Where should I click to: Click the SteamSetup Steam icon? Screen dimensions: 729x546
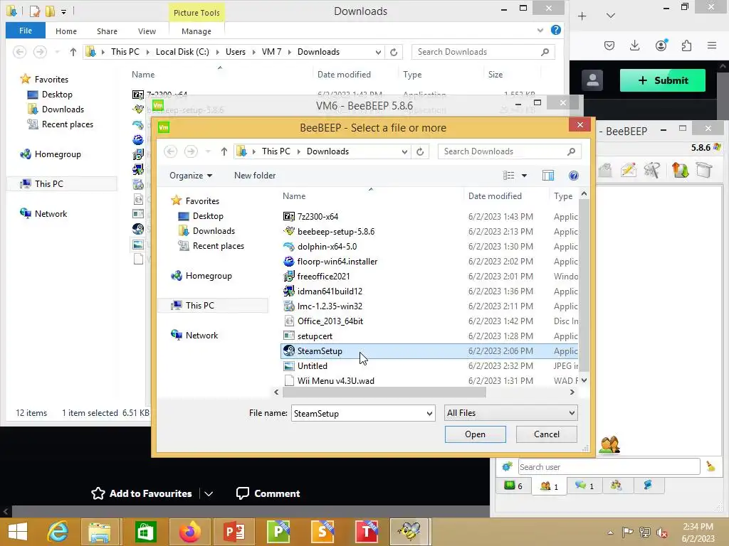pyautogui.click(x=289, y=350)
